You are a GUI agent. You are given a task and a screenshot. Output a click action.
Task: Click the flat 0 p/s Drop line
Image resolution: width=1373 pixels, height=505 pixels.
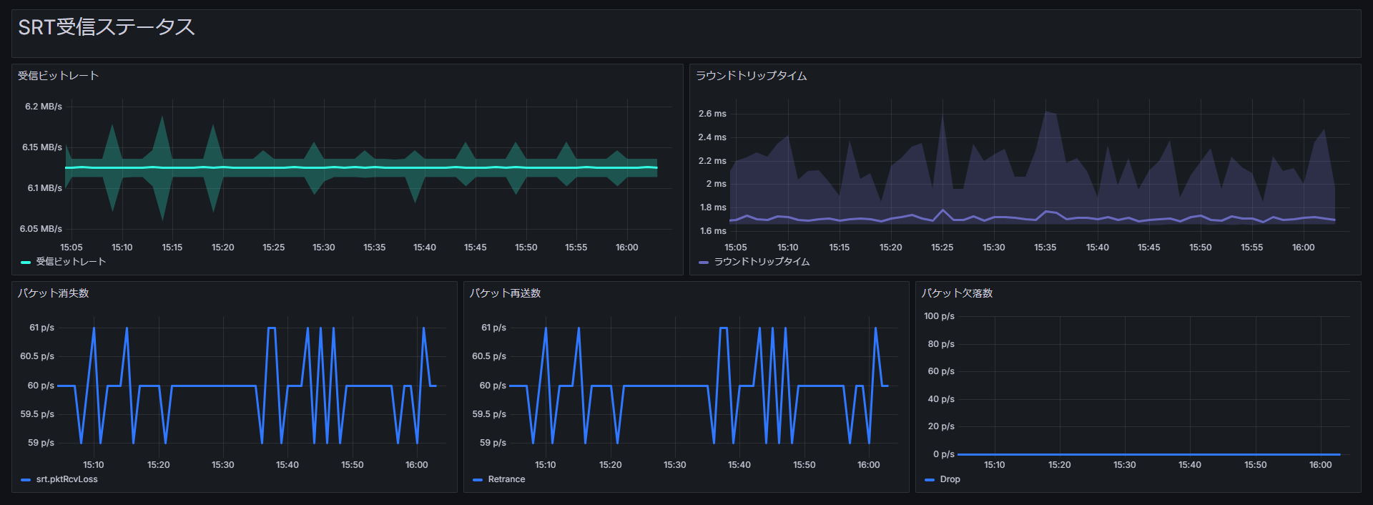[x=1148, y=454]
